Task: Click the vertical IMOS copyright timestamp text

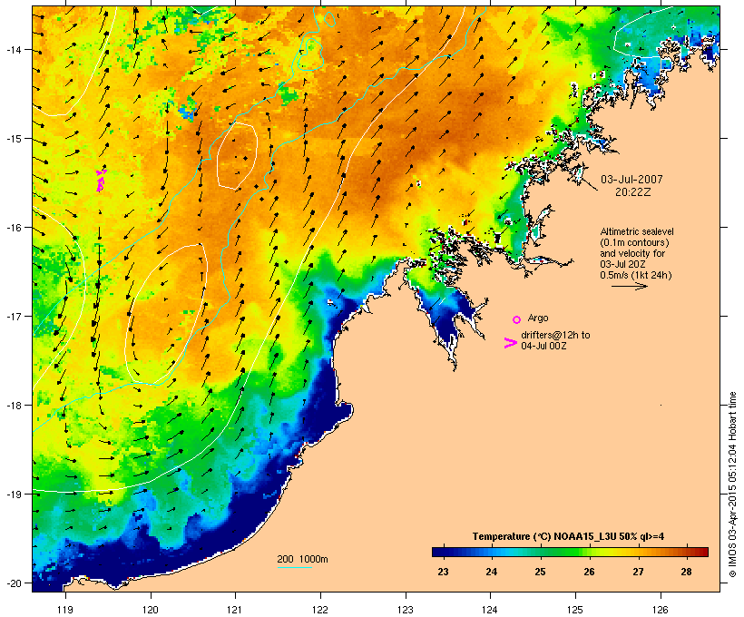Action: coord(732,485)
